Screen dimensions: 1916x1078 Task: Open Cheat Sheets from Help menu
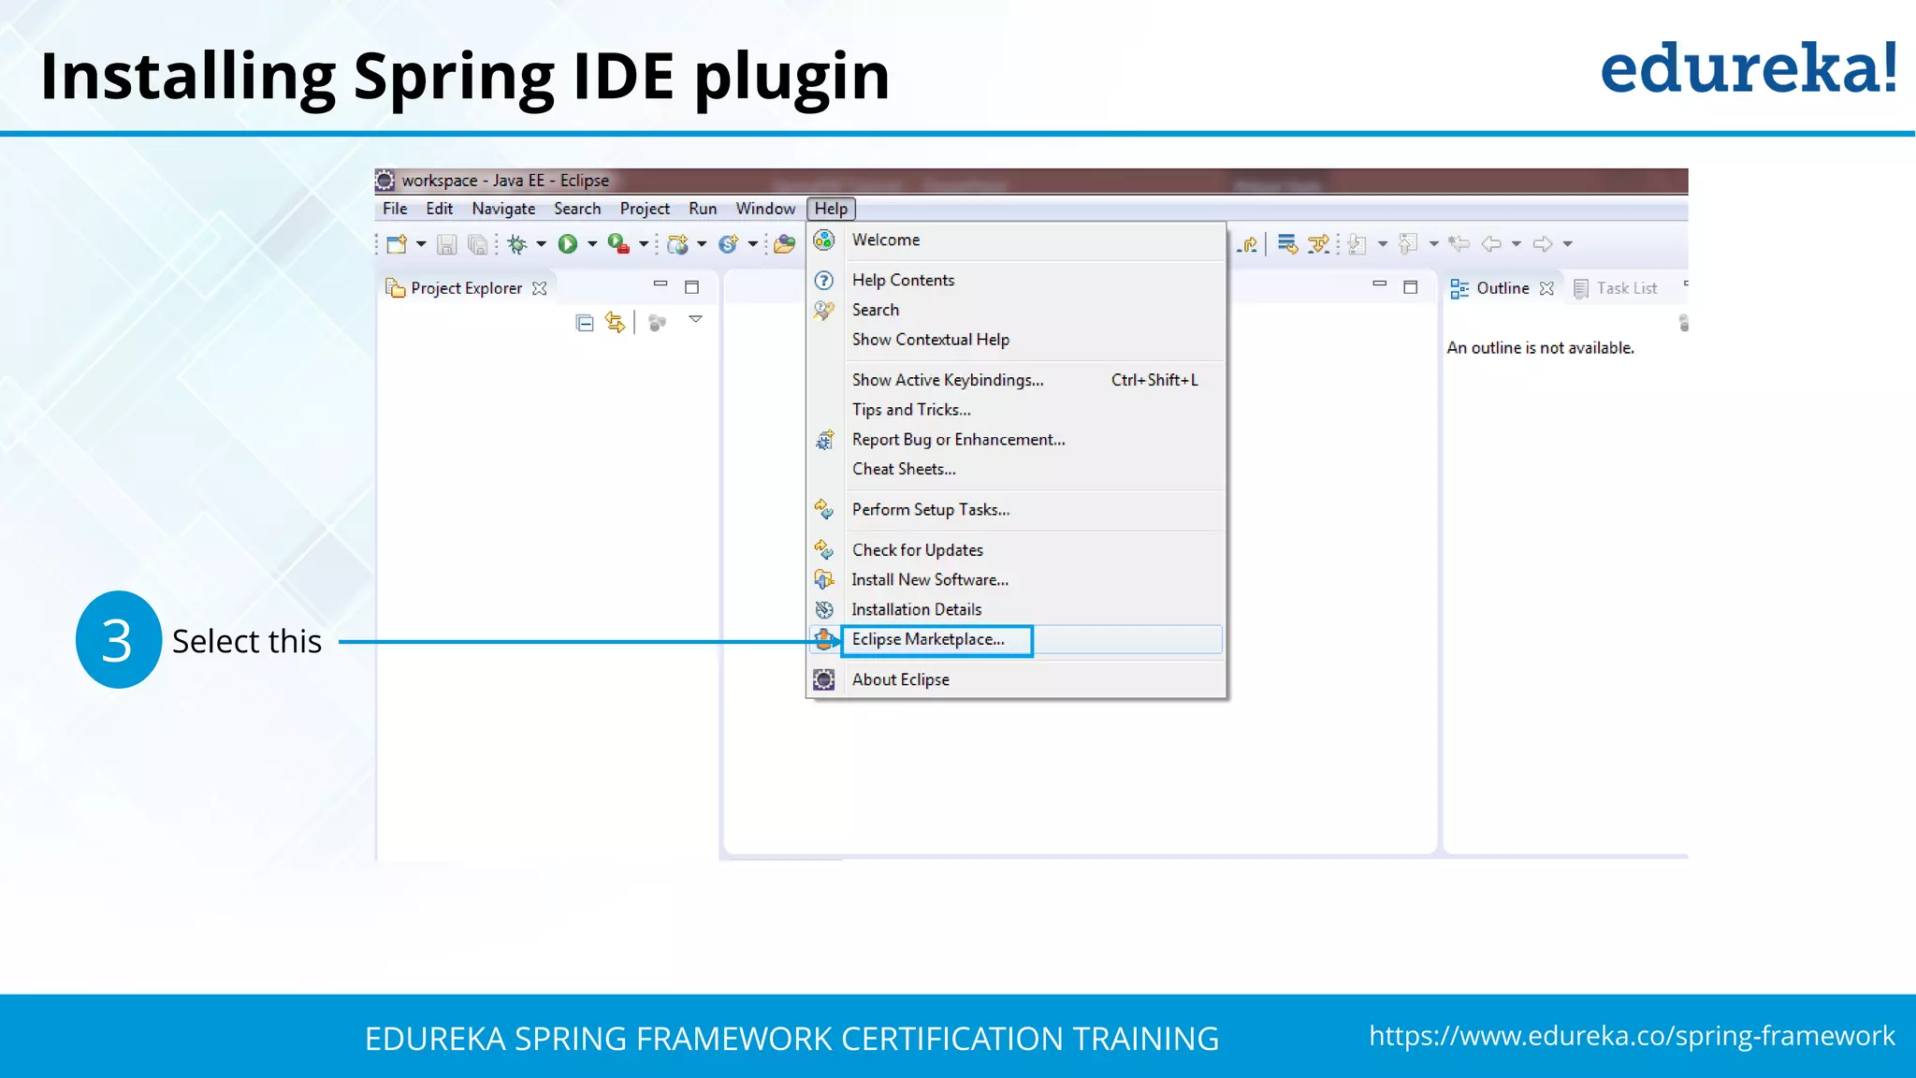[x=1016, y=469]
